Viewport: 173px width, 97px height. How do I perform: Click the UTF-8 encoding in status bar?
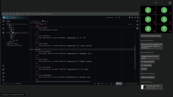tap(107, 84)
